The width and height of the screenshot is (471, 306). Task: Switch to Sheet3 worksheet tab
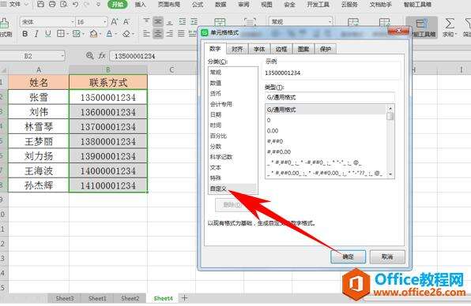[x=65, y=298]
